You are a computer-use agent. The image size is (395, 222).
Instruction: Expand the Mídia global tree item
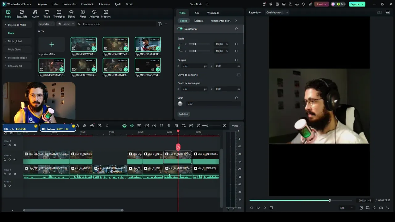click(x=5, y=41)
